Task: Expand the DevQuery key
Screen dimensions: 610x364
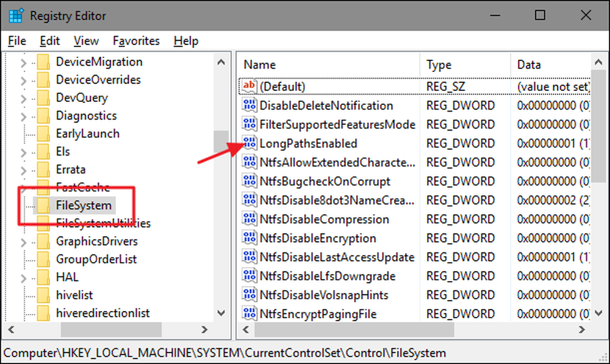Action: [x=23, y=98]
